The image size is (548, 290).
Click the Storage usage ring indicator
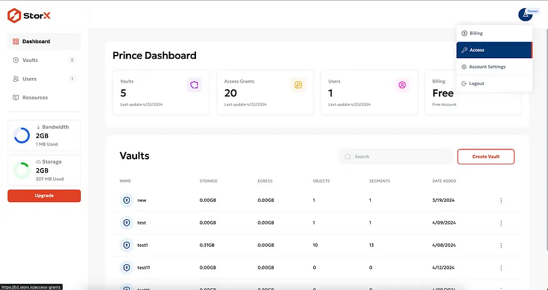point(21,170)
